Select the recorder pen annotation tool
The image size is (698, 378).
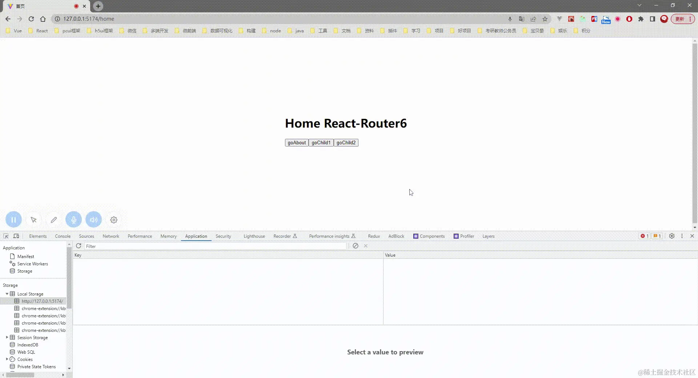54,220
